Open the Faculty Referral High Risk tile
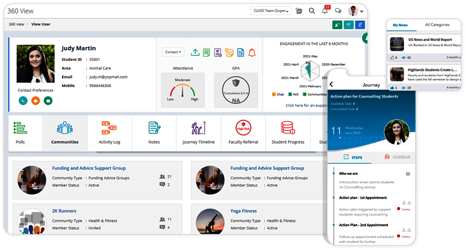 point(243,133)
